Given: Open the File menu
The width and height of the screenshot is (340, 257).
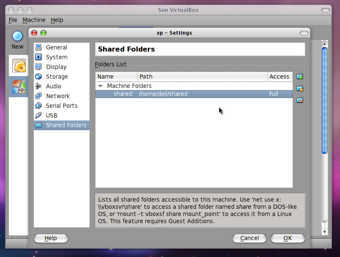Looking at the screenshot, I should [13, 20].
